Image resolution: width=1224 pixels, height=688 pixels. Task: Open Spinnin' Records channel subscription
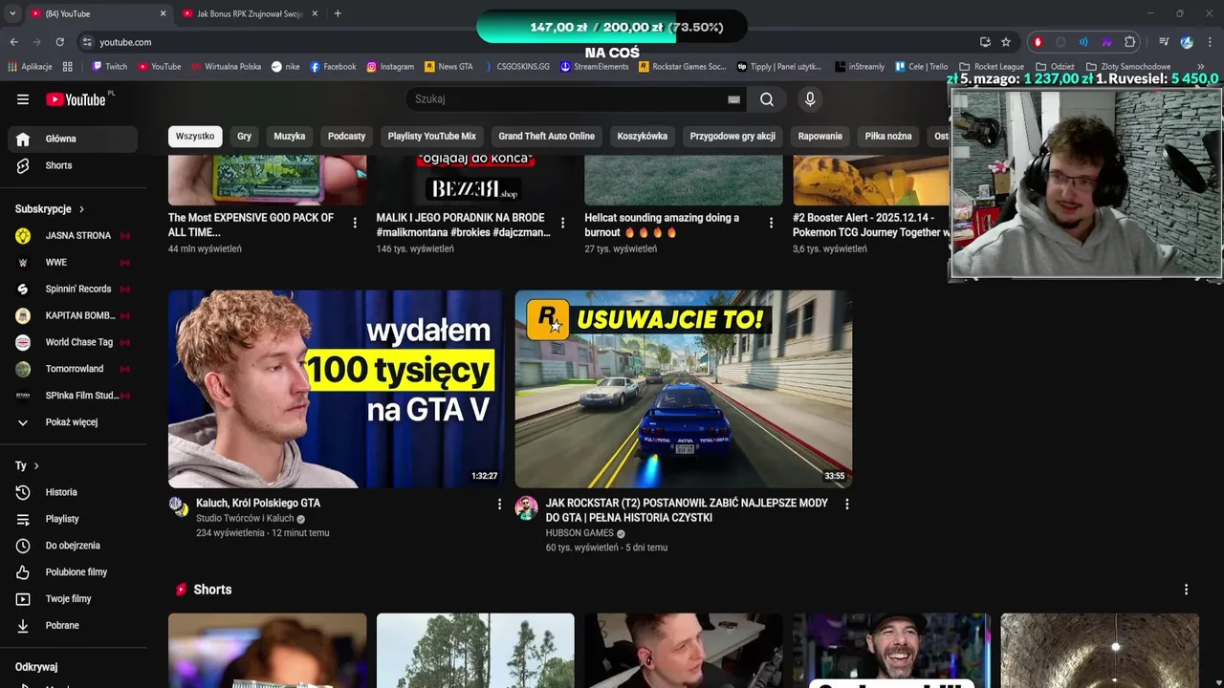(73, 289)
